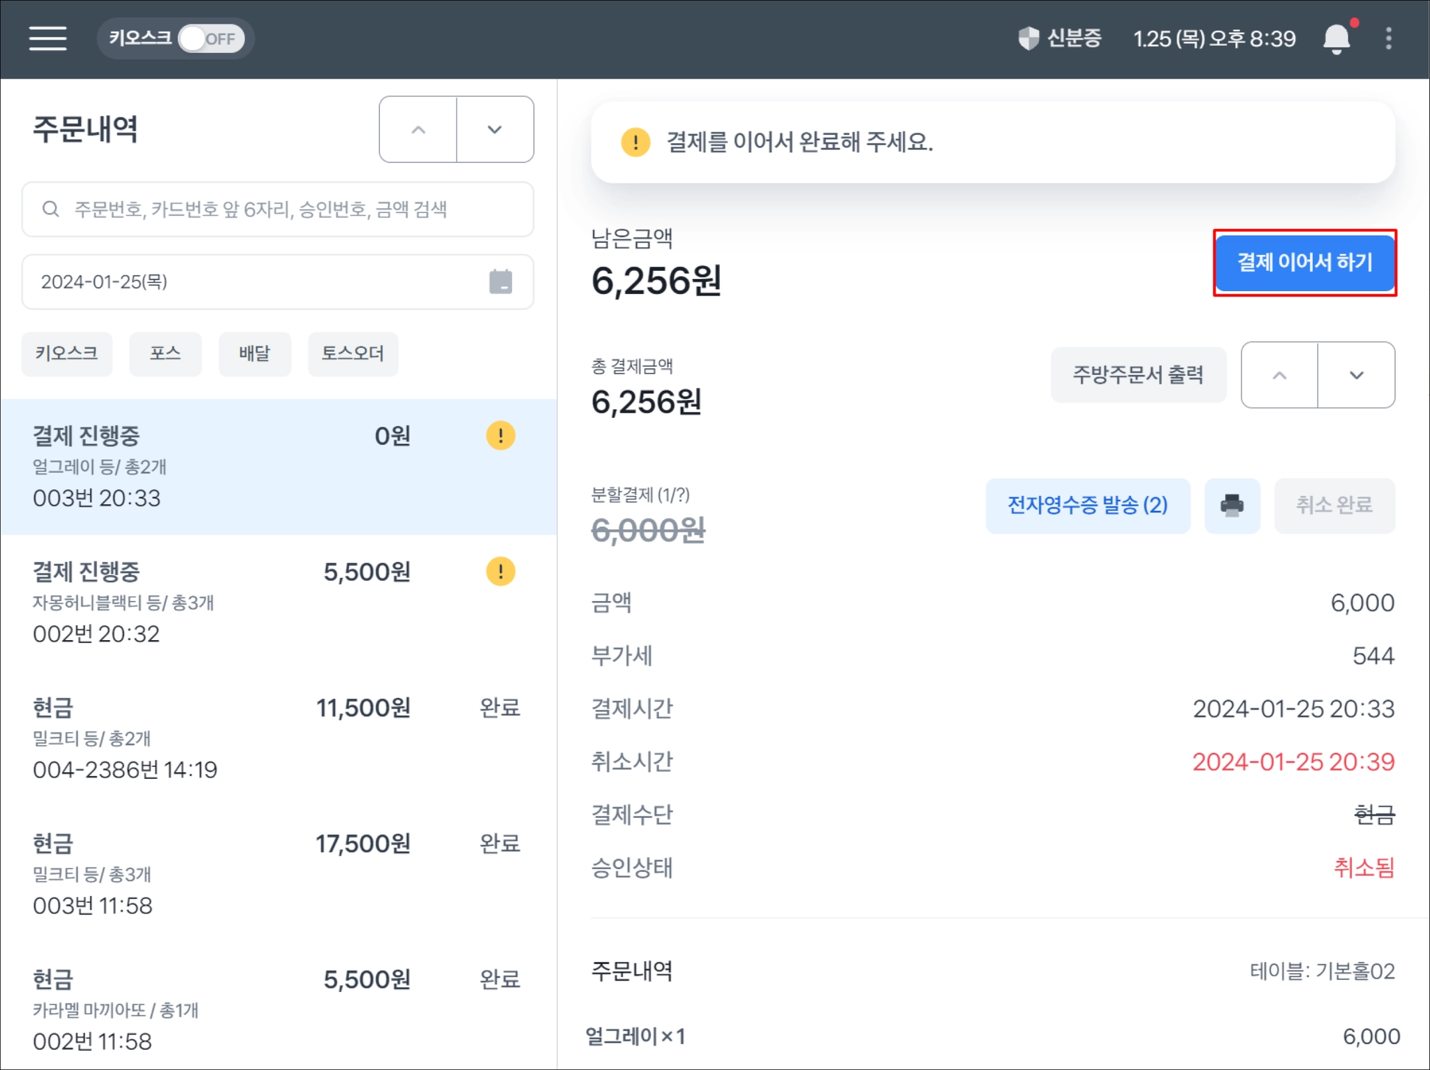Click the 신분증 shield icon
Screen dimensions: 1430x1070
click(1028, 38)
